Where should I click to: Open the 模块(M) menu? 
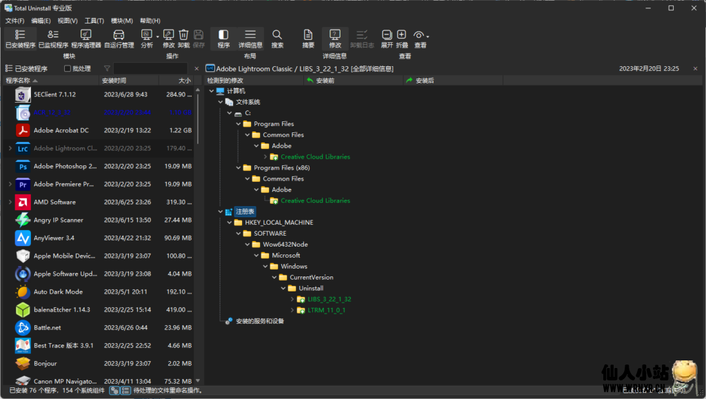pos(122,21)
